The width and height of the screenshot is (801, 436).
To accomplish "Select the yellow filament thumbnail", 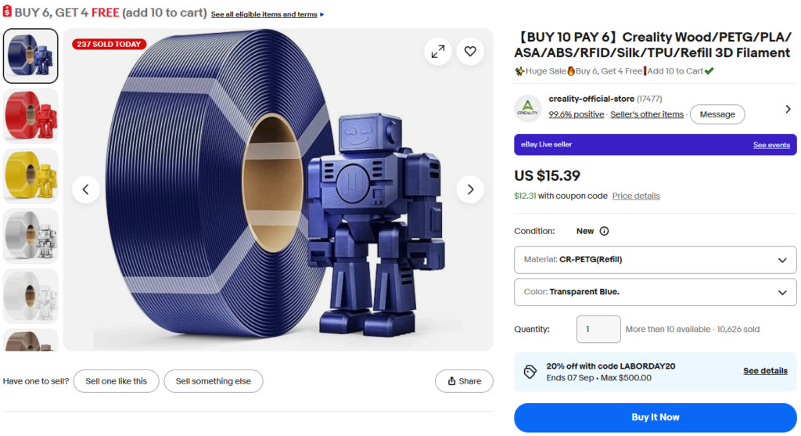I will (31, 176).
